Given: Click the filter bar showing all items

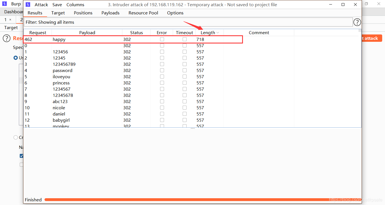Looking at the screenshot, I should 188,22.
